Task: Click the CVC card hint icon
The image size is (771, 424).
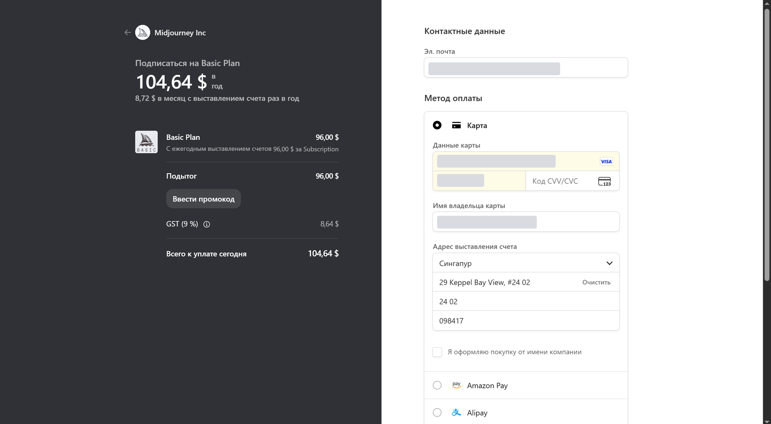Action: click(605, 181)
